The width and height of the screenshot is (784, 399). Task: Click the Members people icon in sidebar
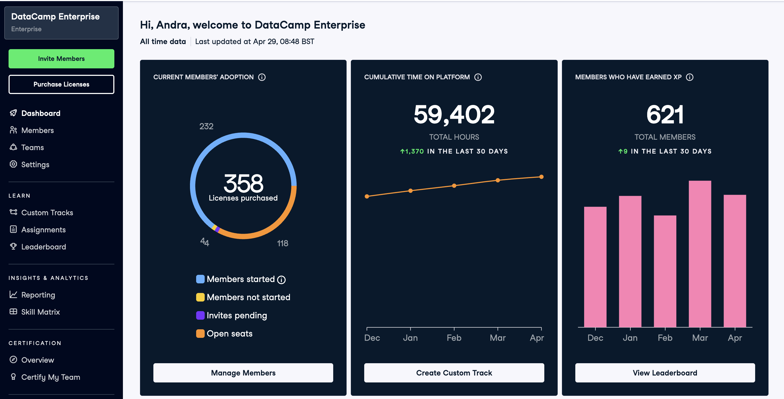13,130
